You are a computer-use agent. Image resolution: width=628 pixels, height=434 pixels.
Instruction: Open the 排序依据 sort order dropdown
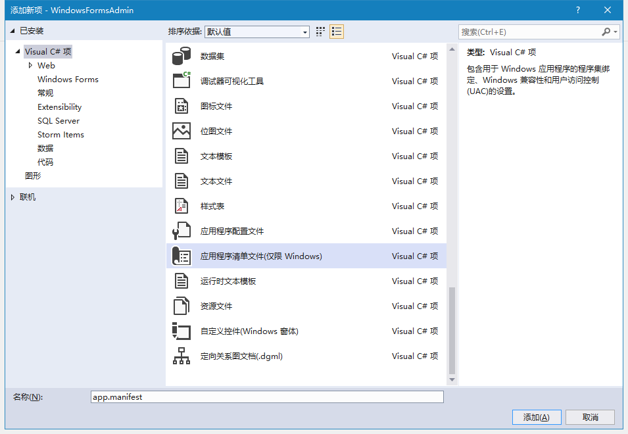coord(304,32)
